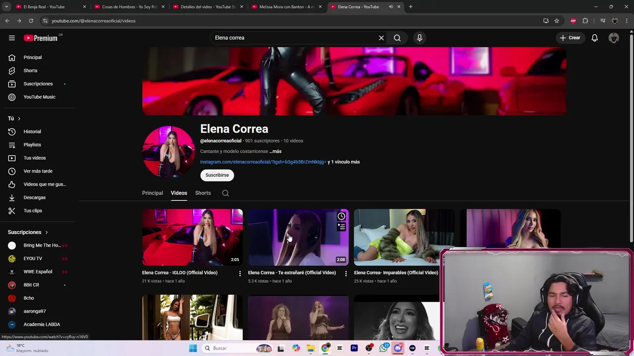The width and height of the screenshot is (634, 356).
Task: Open the Windows Start menu
Action: pos(193,348)
